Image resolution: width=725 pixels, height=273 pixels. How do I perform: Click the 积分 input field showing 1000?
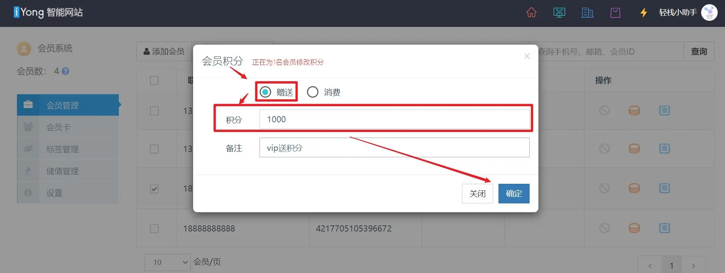[x=394, y=119]
